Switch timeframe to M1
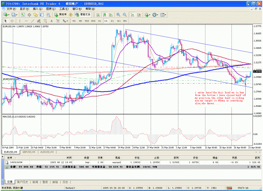Image resolution: width=263 pixels, height=191 pixels. click(74, 21)
